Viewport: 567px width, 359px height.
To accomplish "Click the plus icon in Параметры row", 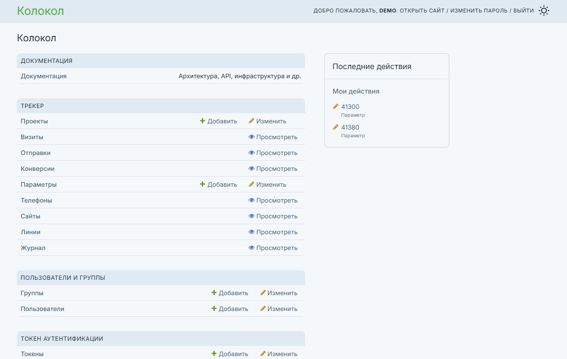I will 202,184.
